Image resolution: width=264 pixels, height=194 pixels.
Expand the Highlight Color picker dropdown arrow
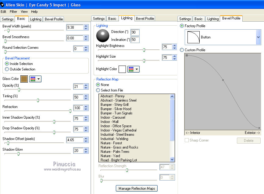tap(137, 69)
